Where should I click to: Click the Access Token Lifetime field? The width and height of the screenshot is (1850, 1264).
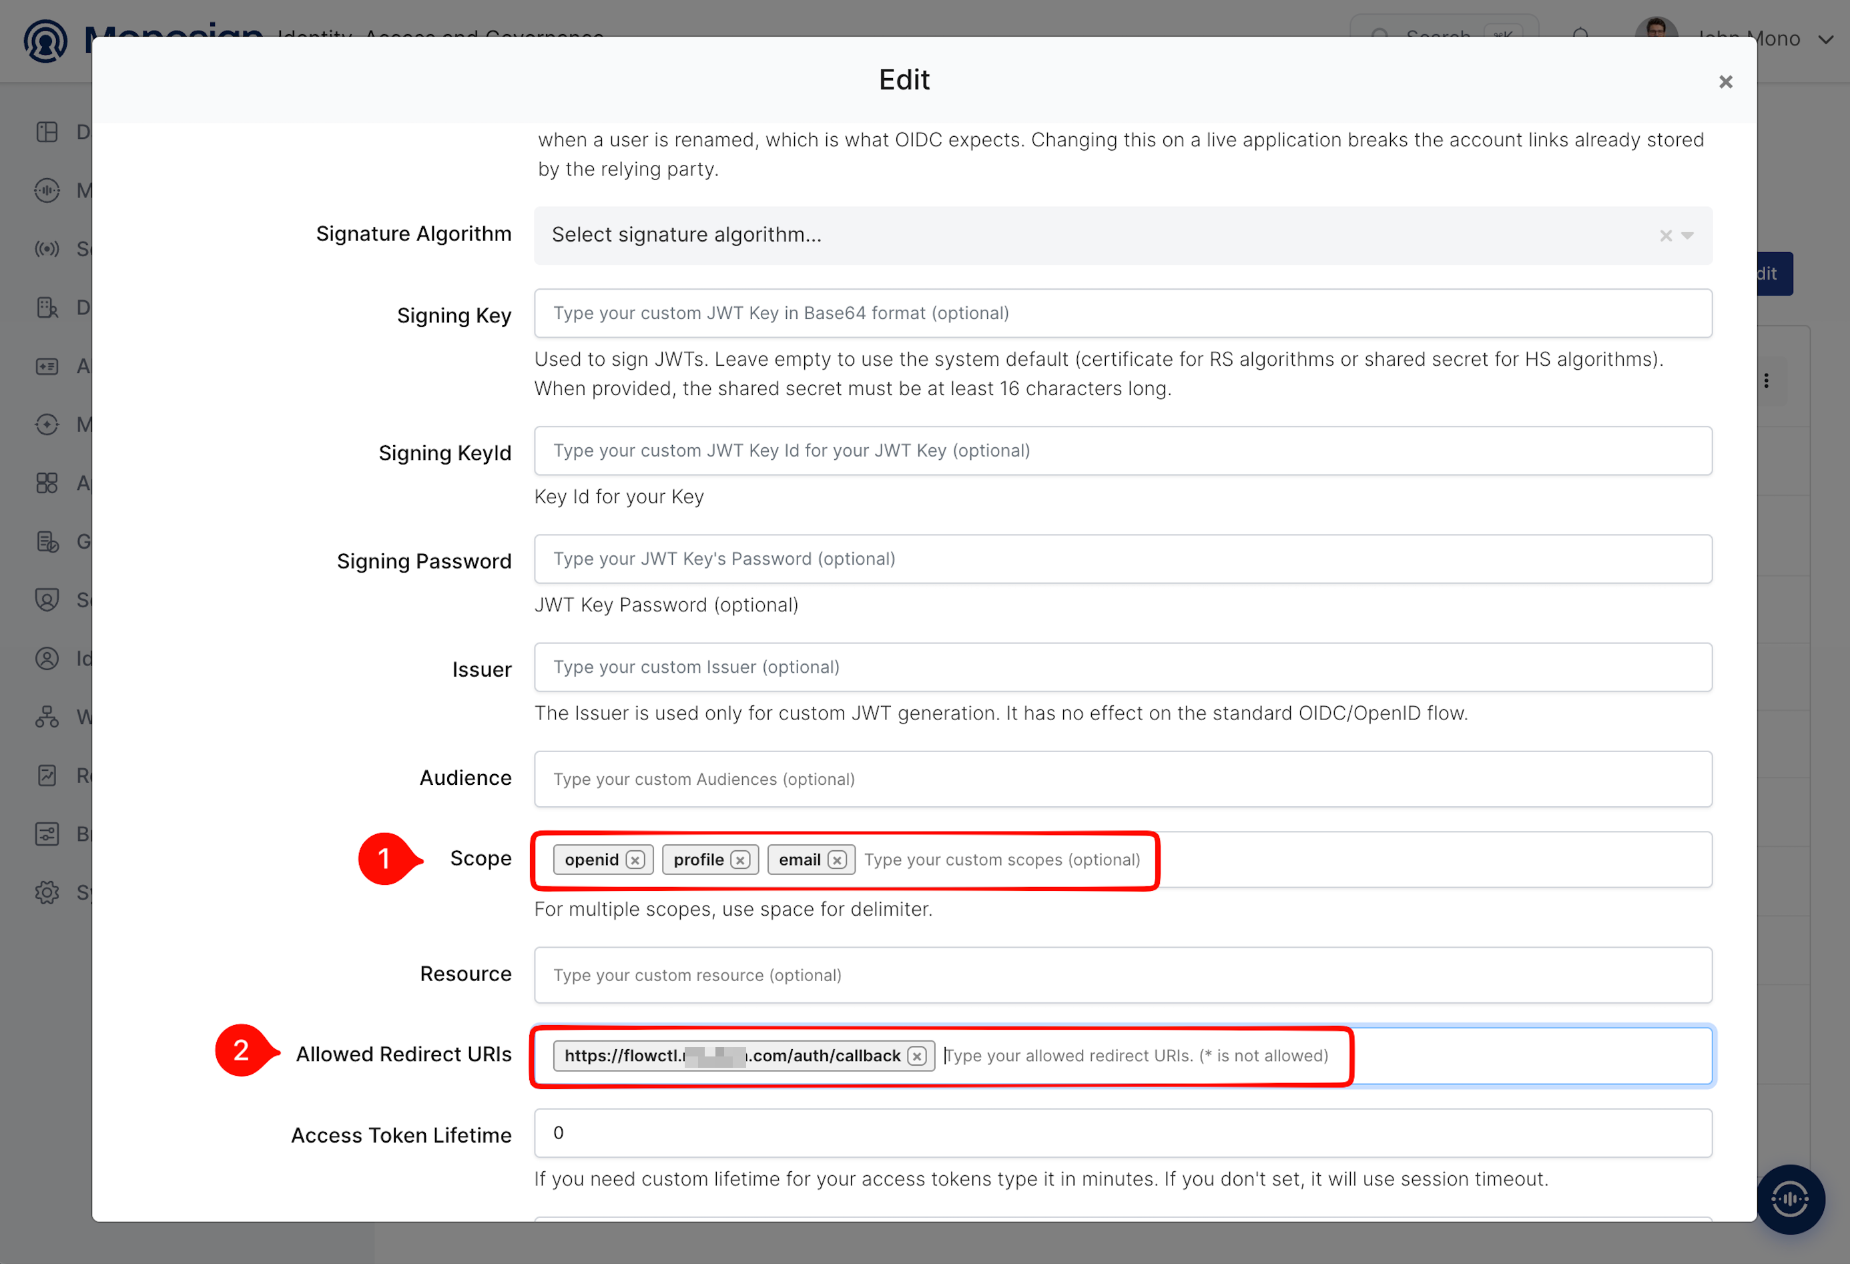(1123, 1133)
